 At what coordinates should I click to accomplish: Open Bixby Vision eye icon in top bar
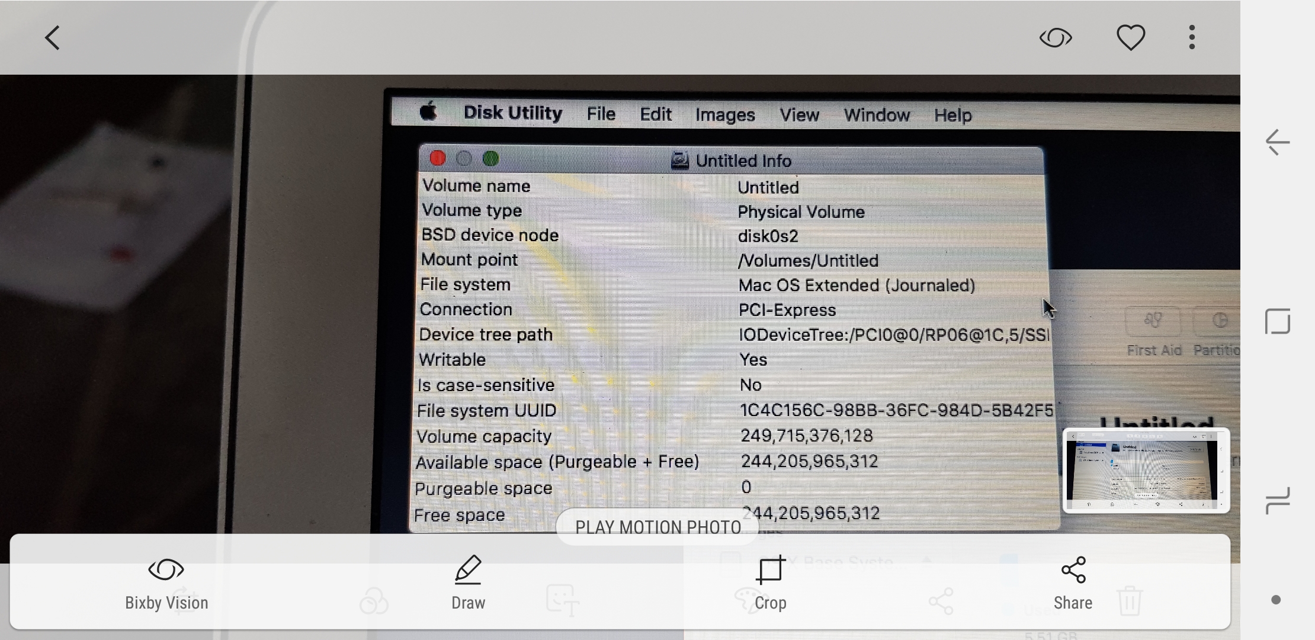click(x=1056, y=38)
